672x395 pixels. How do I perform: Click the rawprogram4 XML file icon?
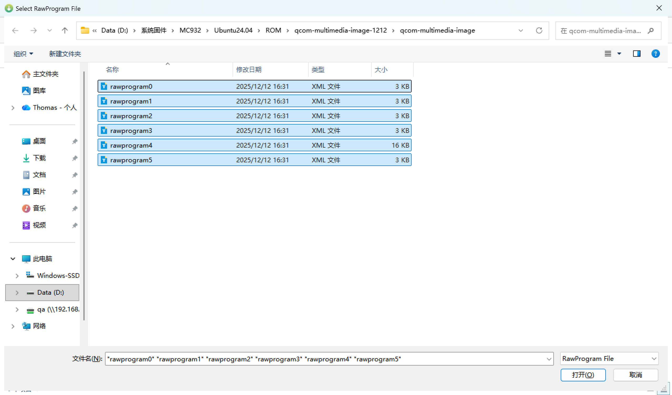coord(104,145)
